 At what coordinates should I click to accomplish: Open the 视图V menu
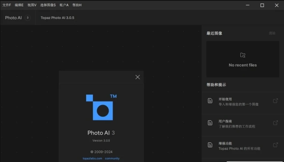point(32,5)
